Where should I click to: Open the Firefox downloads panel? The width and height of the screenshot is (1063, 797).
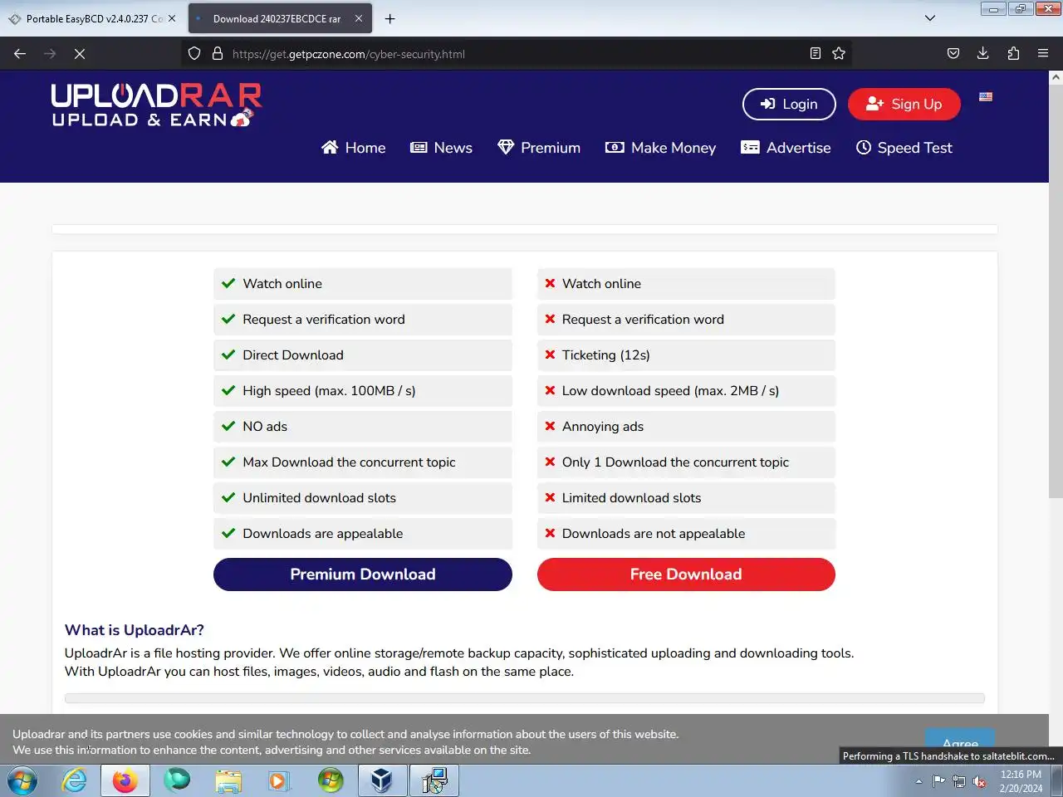[x=983, y=54]
